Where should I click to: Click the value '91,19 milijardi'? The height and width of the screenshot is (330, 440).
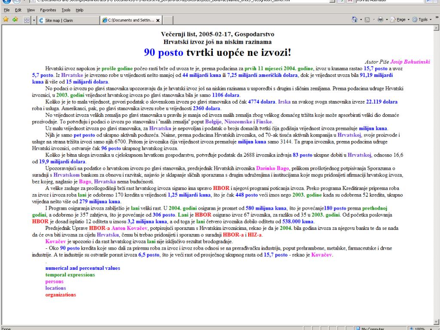(x=376, y=75)
